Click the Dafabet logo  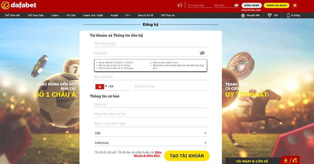coord(18,5)
